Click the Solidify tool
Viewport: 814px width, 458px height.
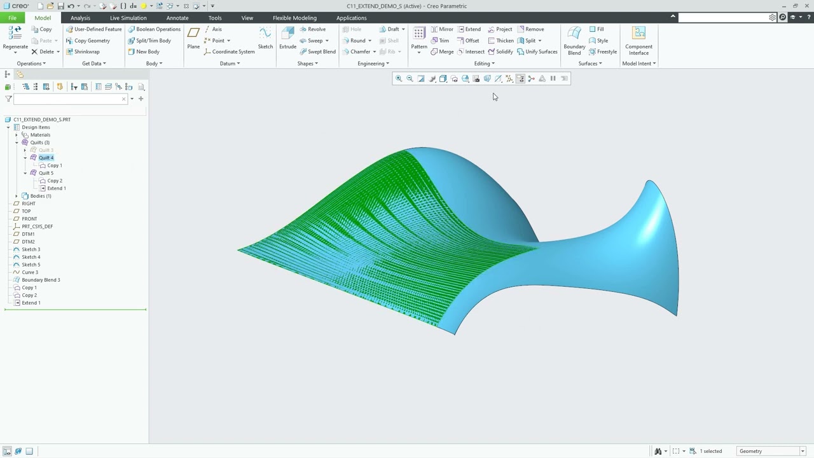(x=500, y=52)
